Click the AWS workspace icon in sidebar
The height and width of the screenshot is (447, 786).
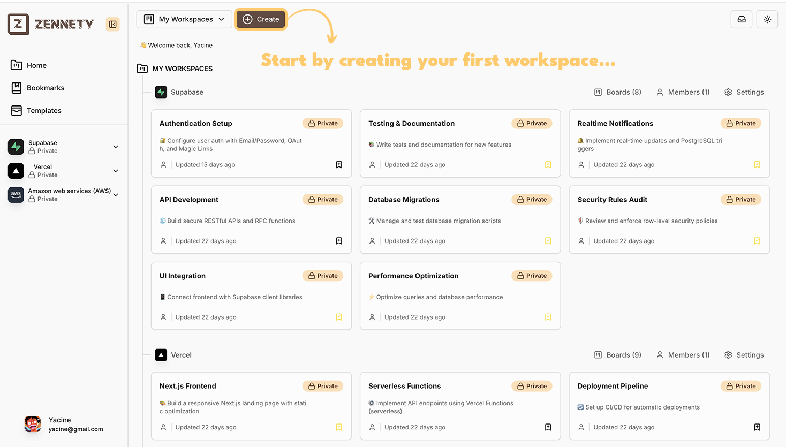click(16, 195)
